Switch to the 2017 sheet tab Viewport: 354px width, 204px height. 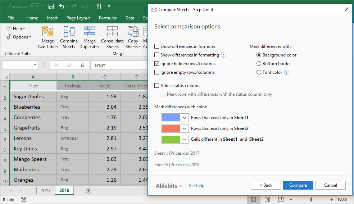pos(46,190)
